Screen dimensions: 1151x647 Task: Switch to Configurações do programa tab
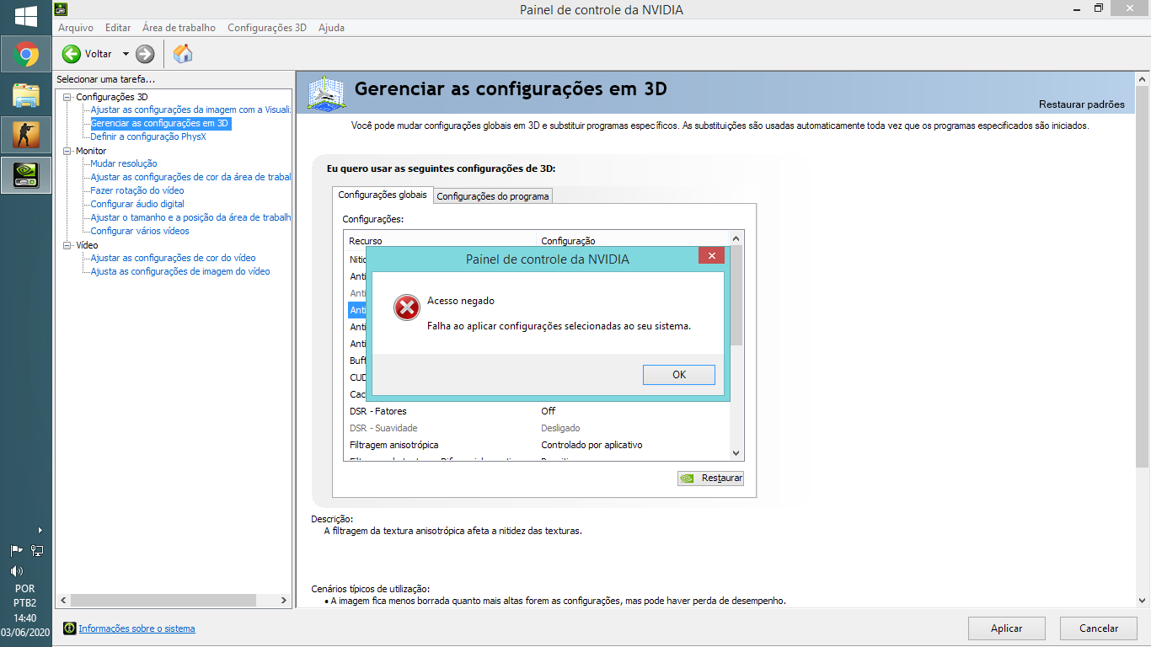[493, 196]
